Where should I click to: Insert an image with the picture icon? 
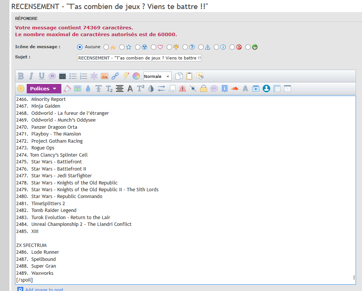(x=105, y=76)
